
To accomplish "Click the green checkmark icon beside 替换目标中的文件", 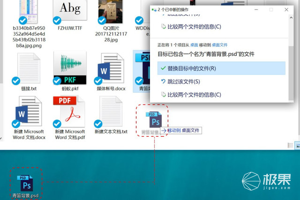I will coord(163,68).
